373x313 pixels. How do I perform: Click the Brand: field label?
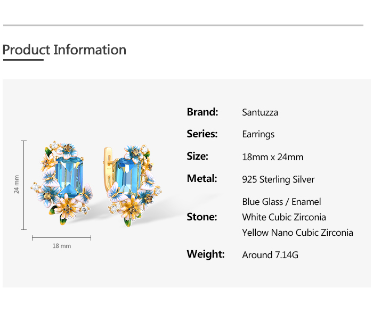[x=202, y=112]
